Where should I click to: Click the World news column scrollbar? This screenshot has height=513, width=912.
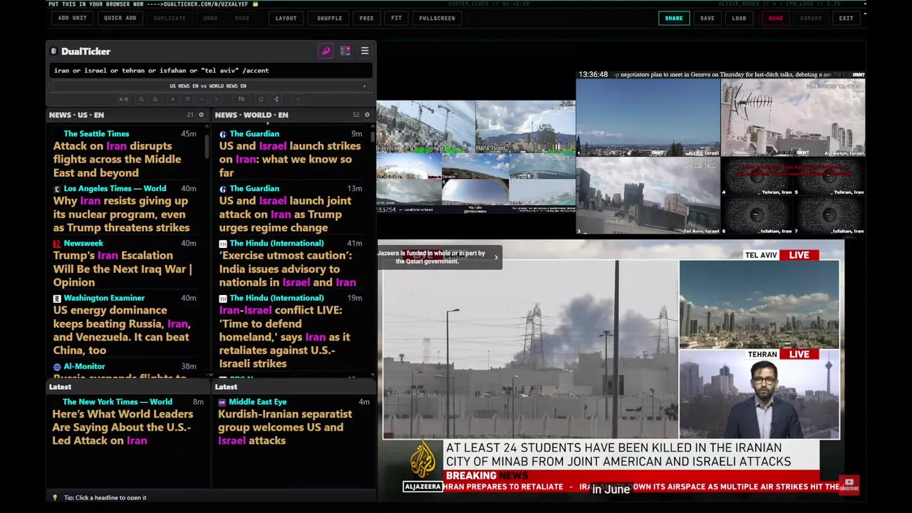pos(373,135)
